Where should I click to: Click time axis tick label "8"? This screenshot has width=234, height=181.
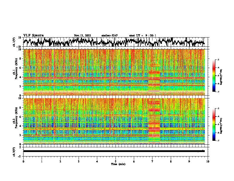171,161
